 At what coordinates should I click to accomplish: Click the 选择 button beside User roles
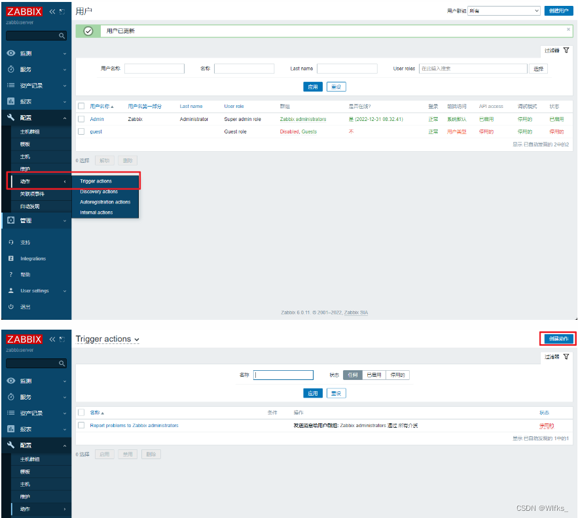[538, 69]
